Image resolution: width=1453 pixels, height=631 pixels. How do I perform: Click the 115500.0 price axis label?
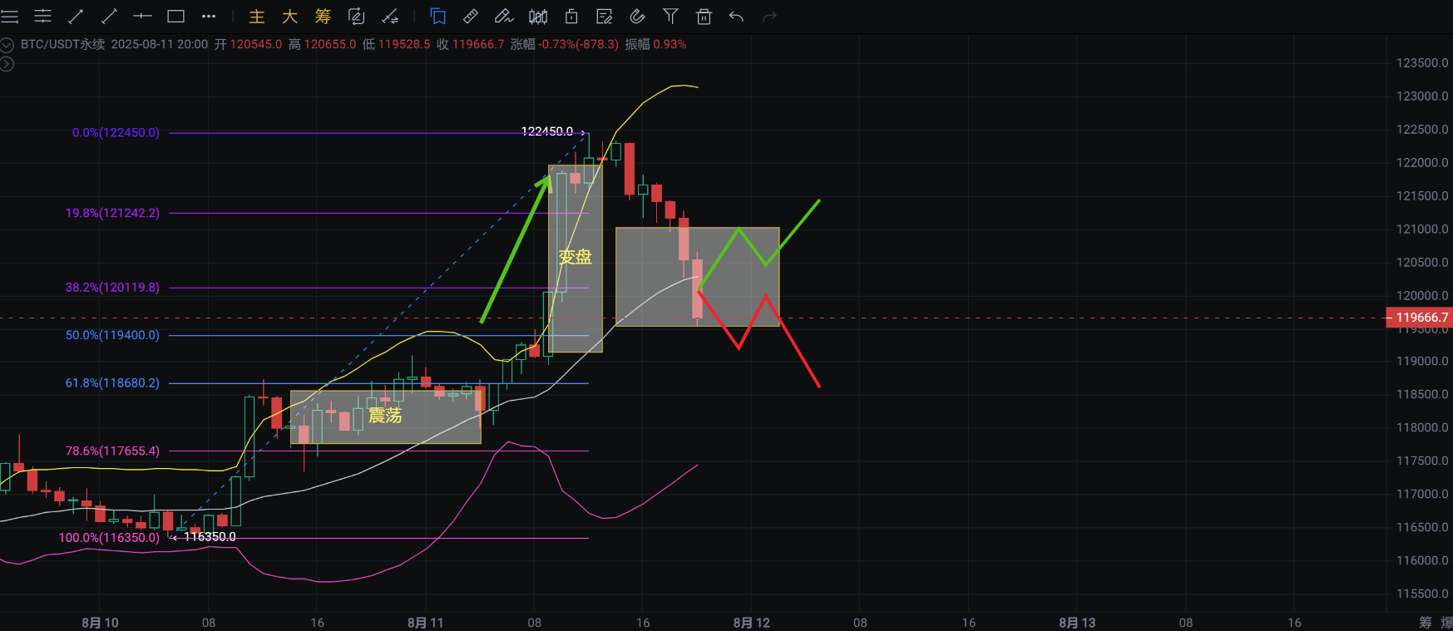(1422, 594)
